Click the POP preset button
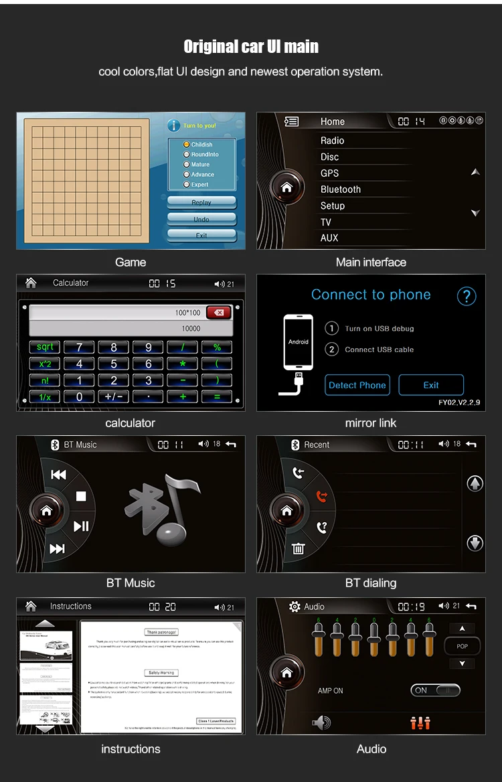The width and height of the screenshot is (502, 782). point(462,646)
